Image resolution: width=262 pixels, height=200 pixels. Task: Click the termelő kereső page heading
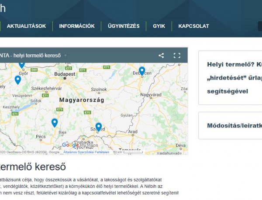tap(33, 167)
